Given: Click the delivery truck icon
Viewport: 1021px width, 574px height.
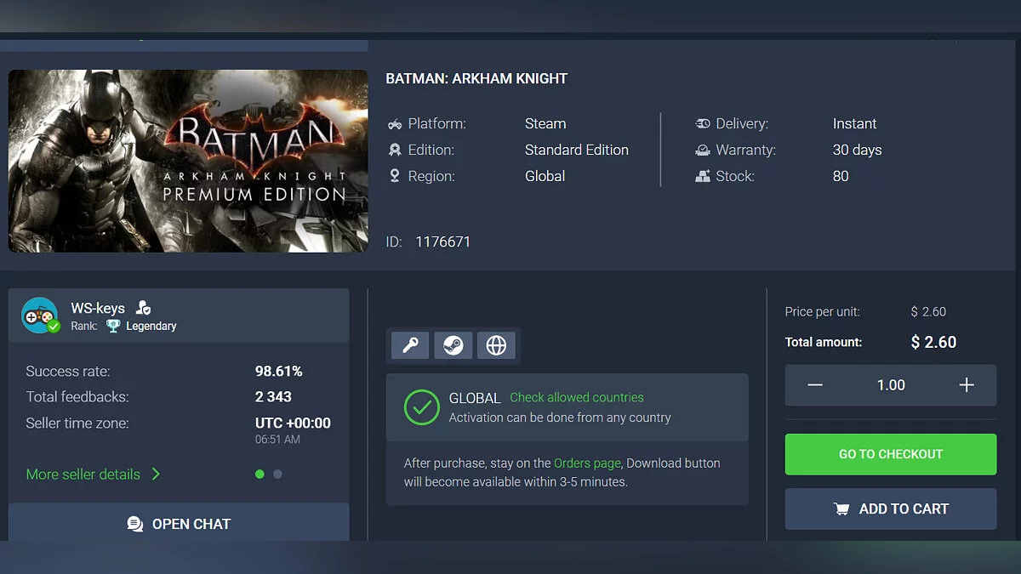Looking at the screenshot, I should click(703, 124).
